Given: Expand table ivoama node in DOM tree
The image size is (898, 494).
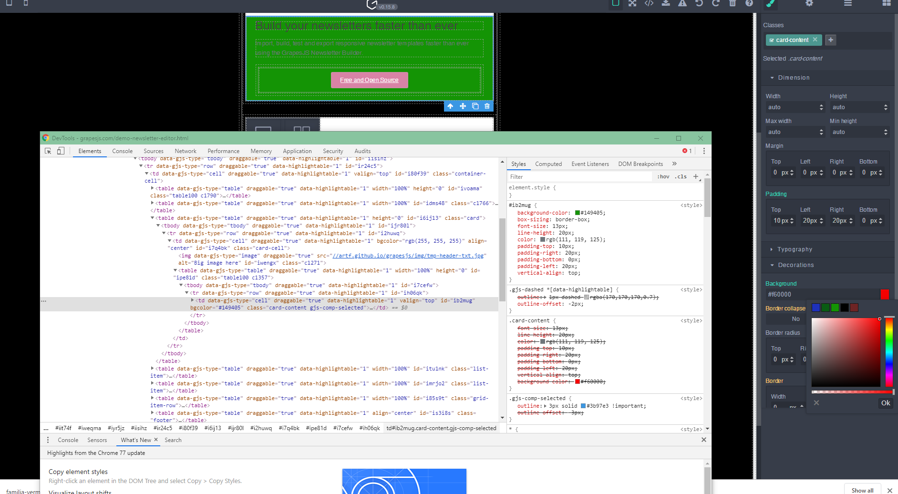Looking at the screenshot, I should point(153,188).
